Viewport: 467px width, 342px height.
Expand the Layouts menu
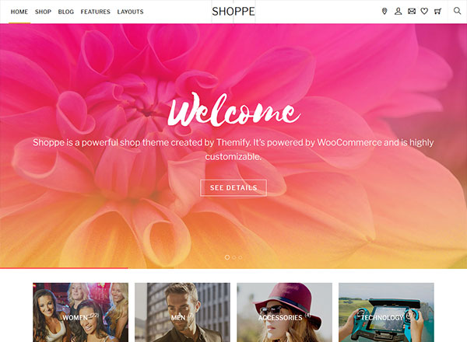[x=130, y=12]
